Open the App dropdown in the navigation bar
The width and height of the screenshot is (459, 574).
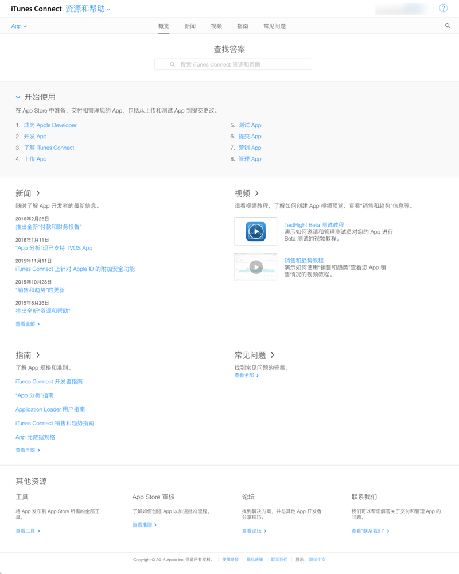coord(19,26)
